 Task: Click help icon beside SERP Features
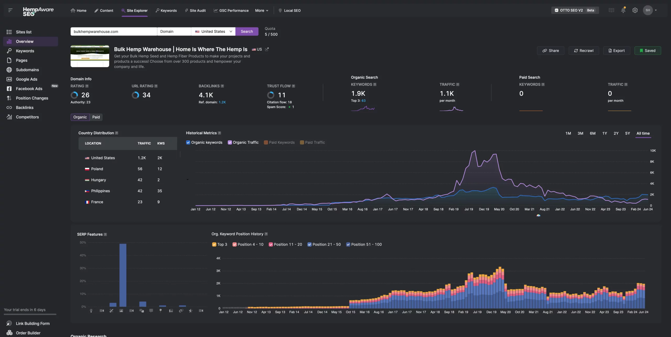tap(105, 234)
